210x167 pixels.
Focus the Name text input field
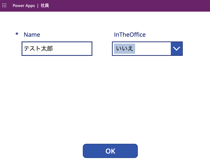tap(57, 49)
